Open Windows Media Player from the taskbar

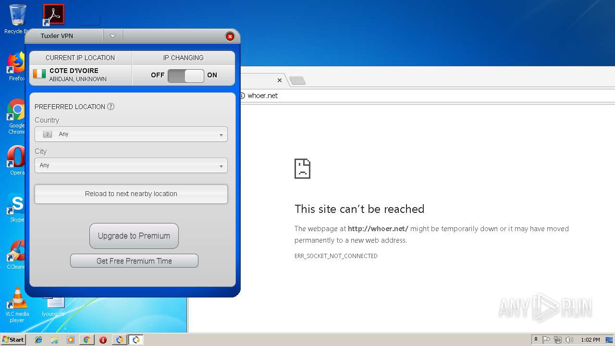[70, 340]
